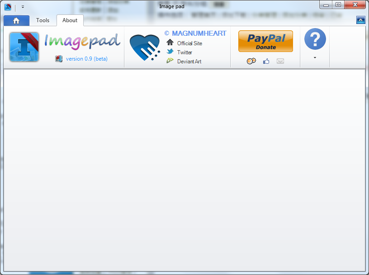Expand the dropdown arrow under help

315,58
